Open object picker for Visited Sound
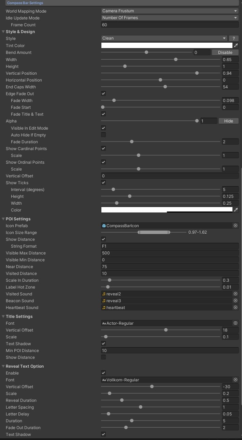Image resolution: width=242 pixels, height=440 pixels. pos(235,294)
